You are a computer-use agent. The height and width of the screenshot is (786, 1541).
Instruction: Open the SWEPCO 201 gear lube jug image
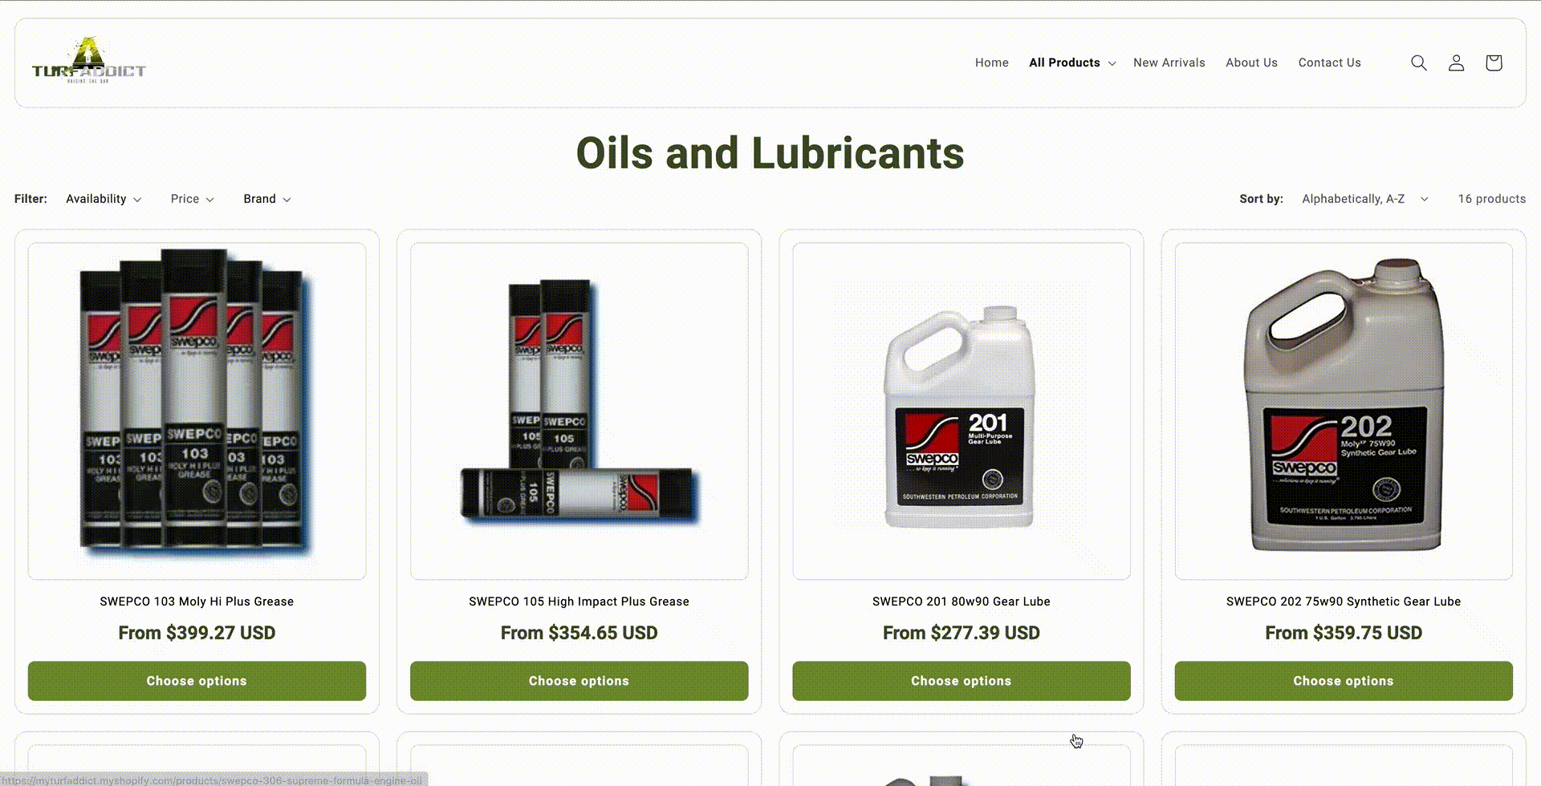961,411
